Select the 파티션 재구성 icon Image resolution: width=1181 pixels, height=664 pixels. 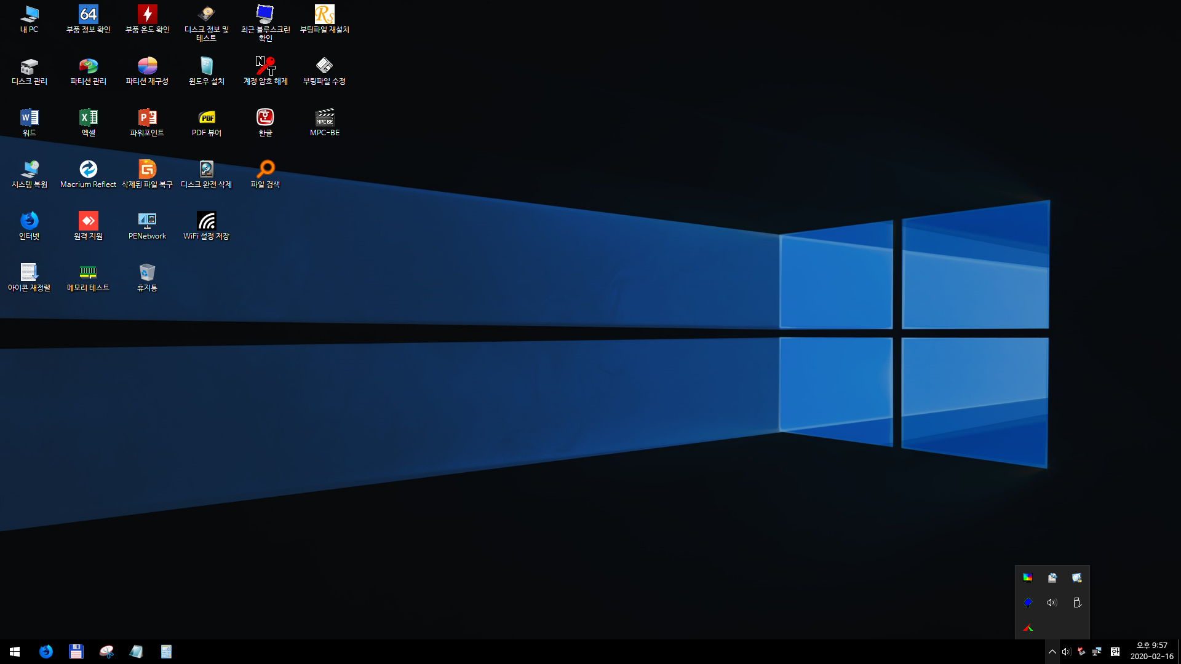tap(147, 71)
